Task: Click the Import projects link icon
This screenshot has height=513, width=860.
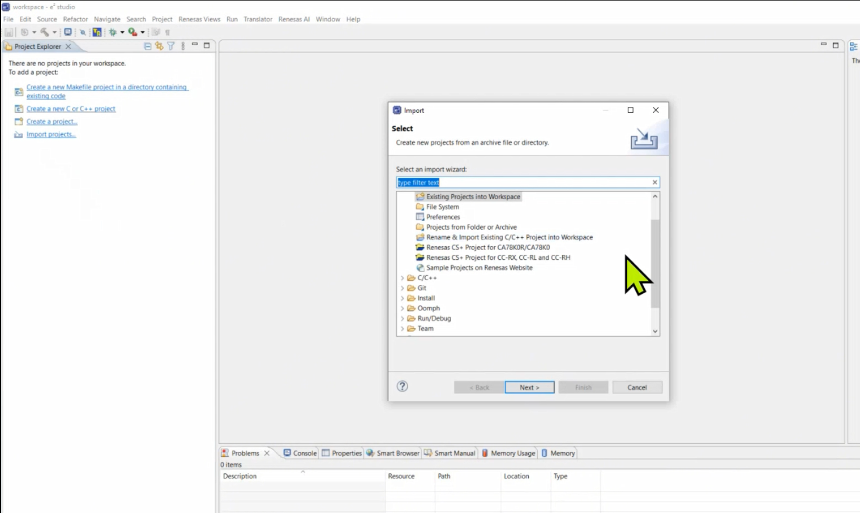Action: [19, 134]
